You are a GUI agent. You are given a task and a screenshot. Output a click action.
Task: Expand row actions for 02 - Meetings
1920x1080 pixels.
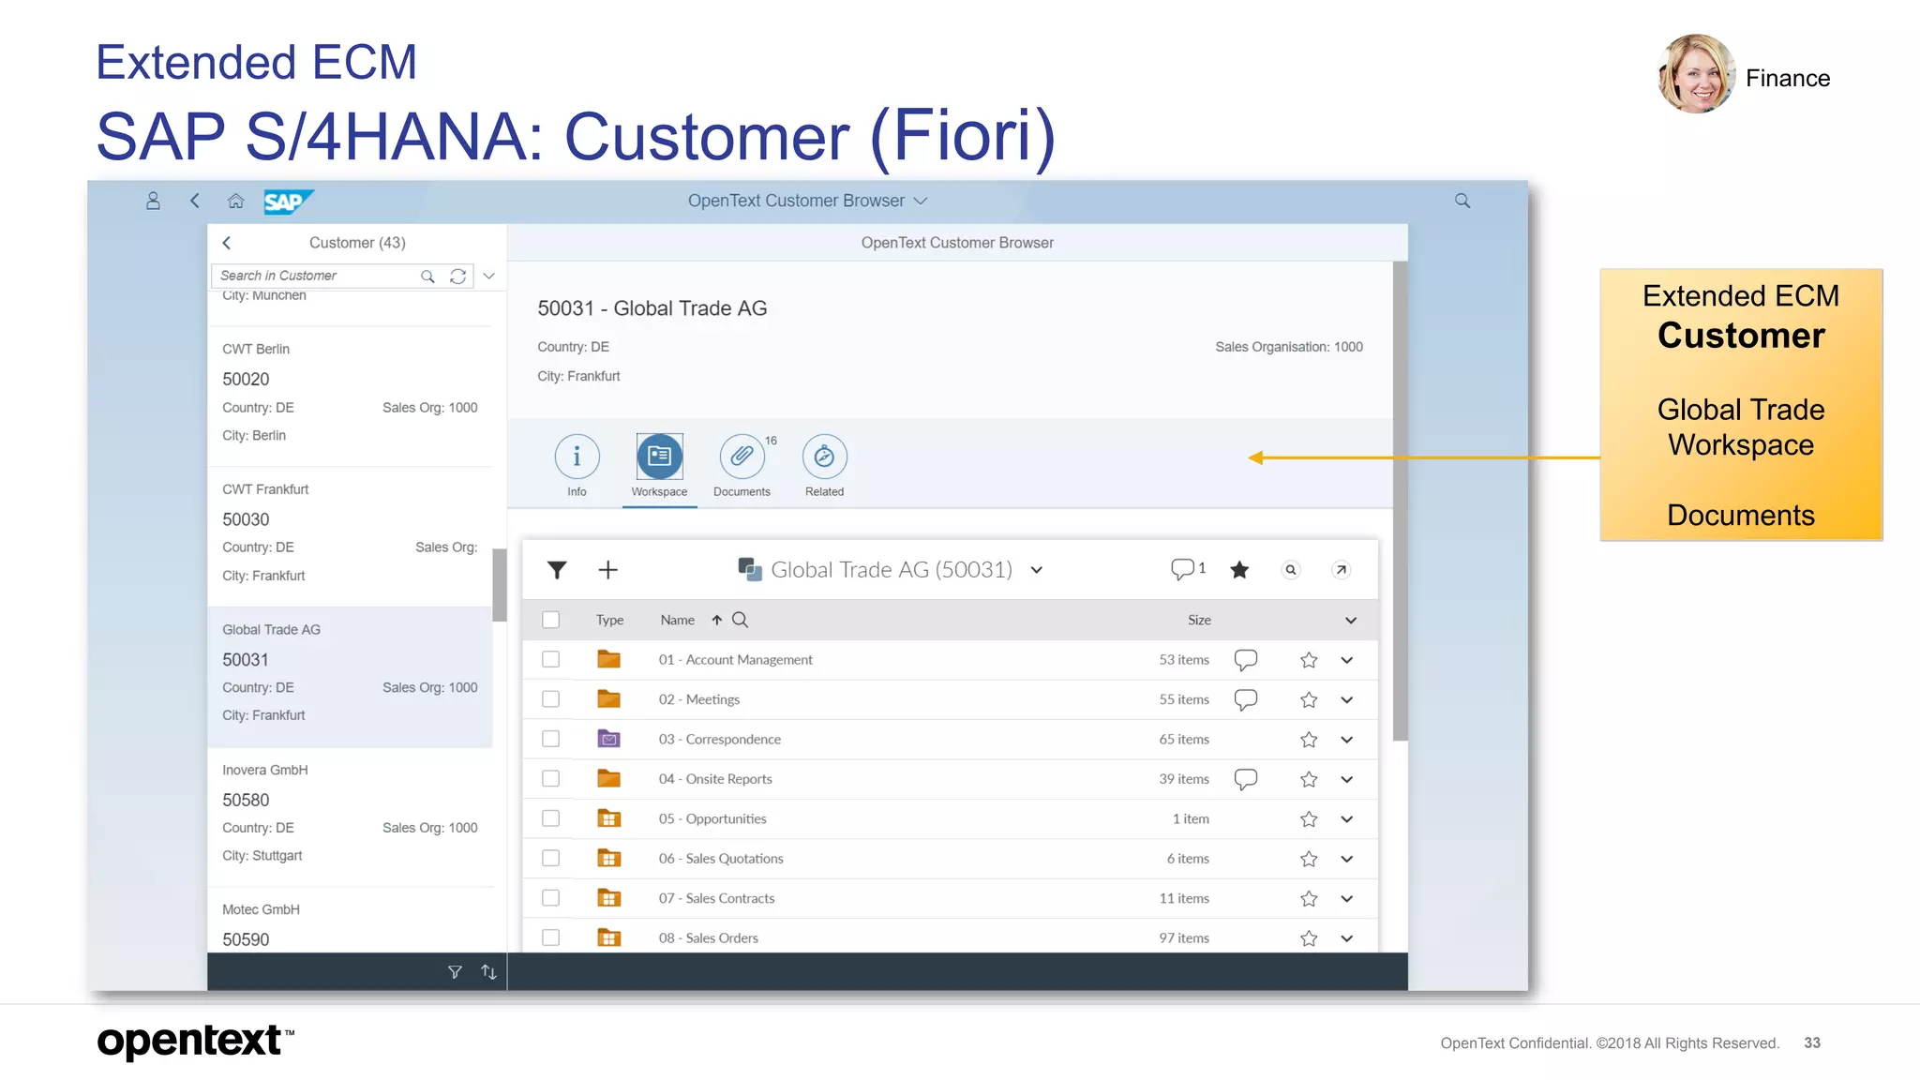click(x=1347, y=700)
